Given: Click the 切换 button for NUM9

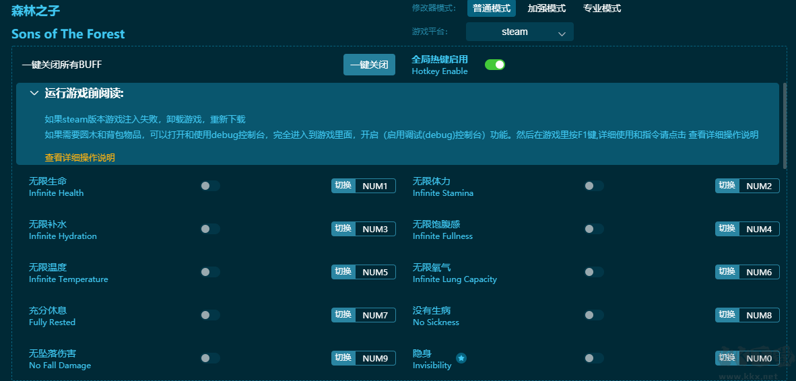Looking at the screenshot, I should 343,359.
